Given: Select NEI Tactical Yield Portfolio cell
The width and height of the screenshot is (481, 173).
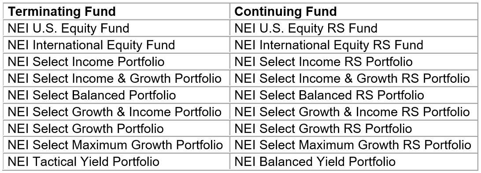Looking at the screenshot, I should point(116,162).
